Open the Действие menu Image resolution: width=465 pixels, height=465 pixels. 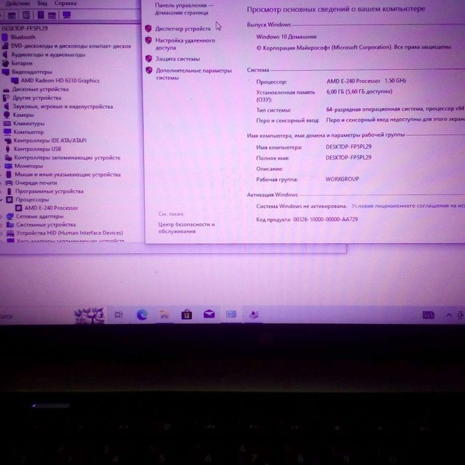[18, 3]
